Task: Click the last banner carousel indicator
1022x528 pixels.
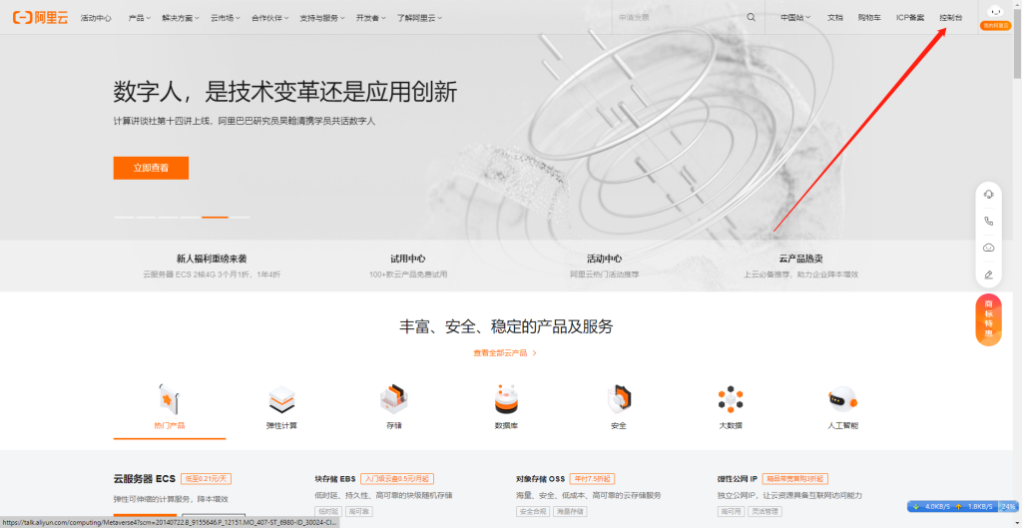Action: point(240,217)
